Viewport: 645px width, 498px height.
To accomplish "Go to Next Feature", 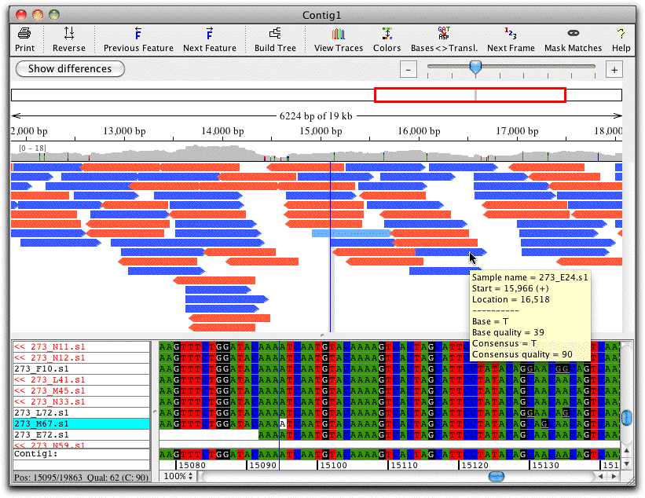I will point(210,33).
